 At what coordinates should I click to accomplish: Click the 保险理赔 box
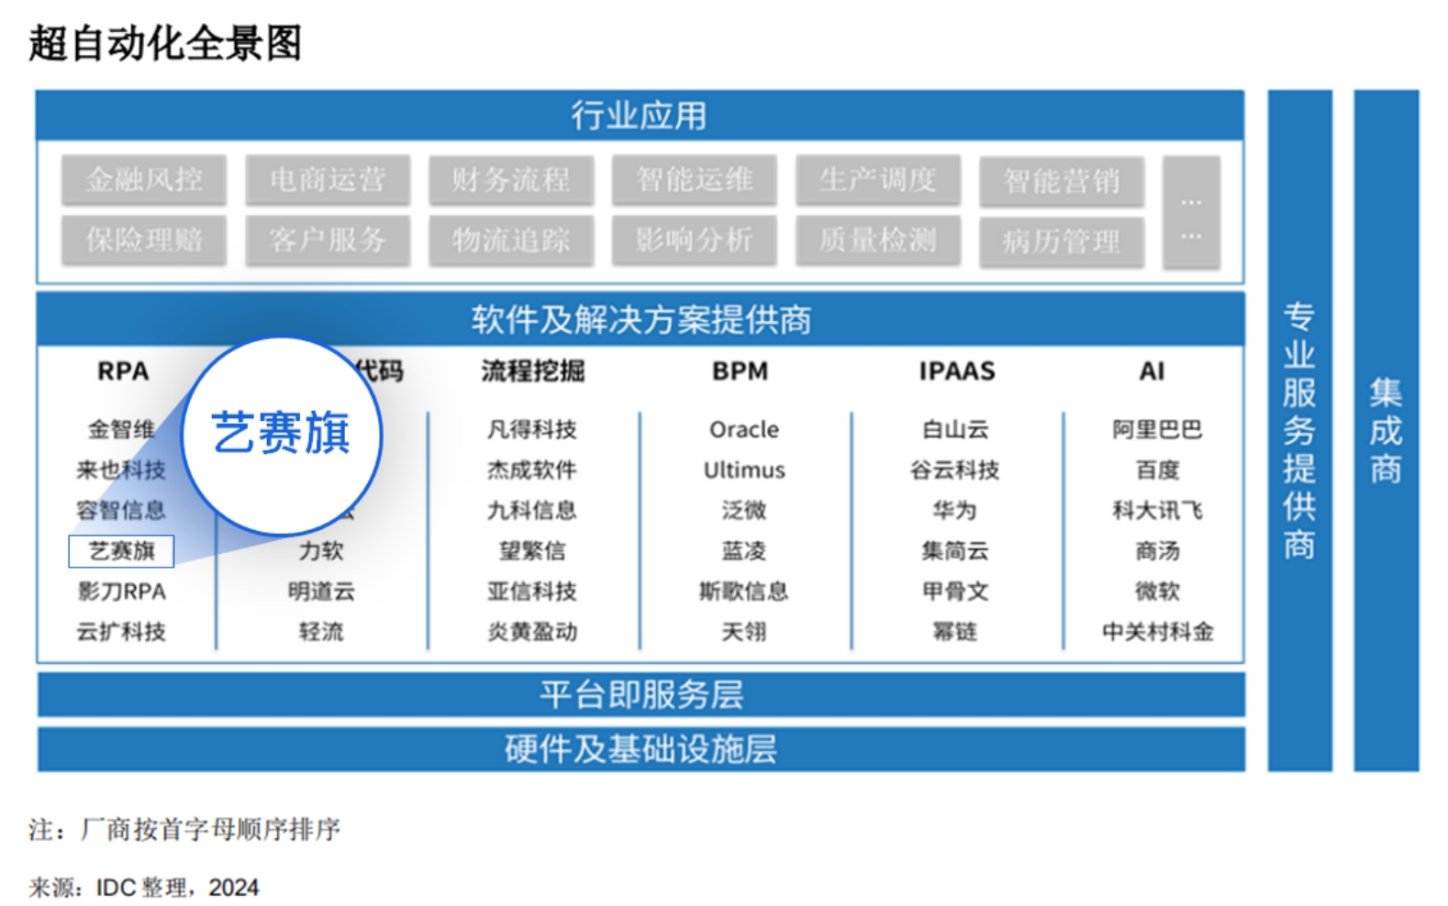(144, 240)
